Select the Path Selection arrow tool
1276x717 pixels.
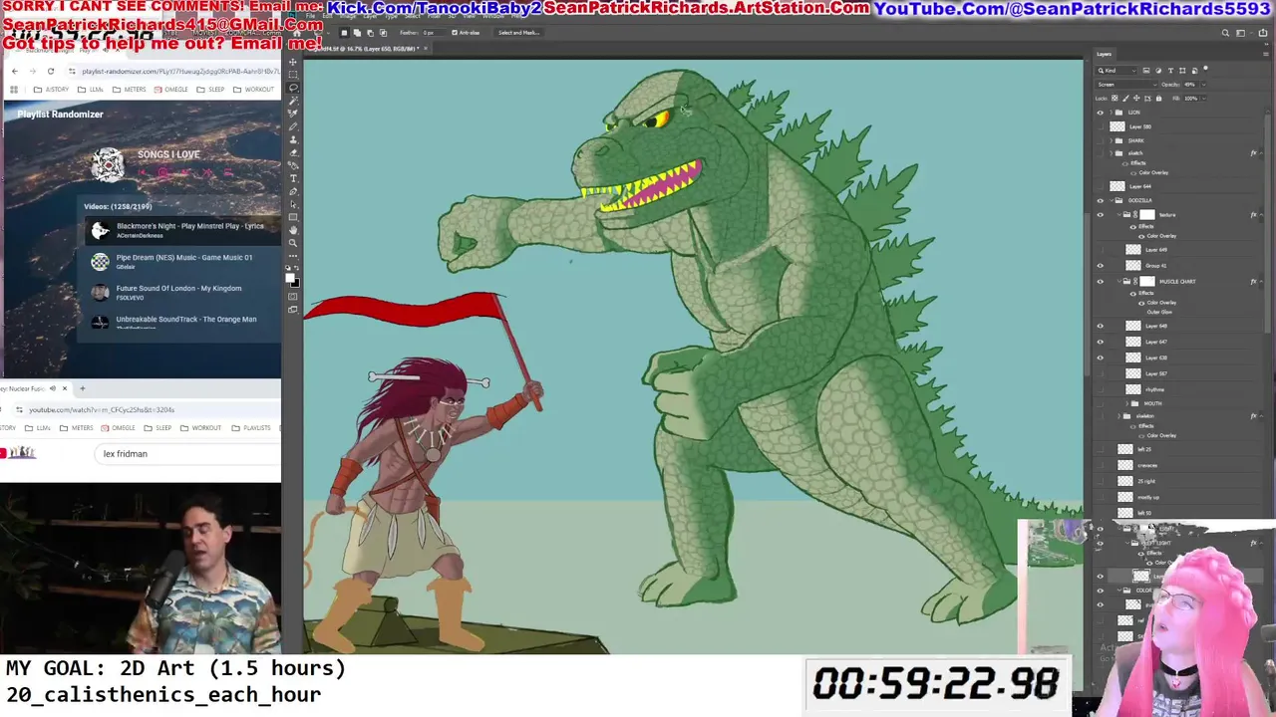[293, 204]
